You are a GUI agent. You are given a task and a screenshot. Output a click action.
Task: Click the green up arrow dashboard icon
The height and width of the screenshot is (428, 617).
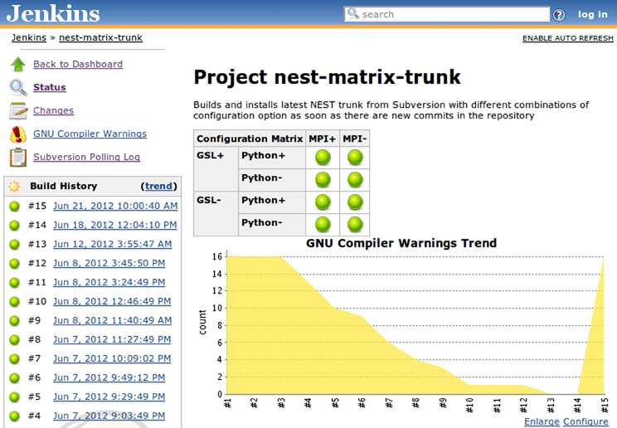(18, 64)
